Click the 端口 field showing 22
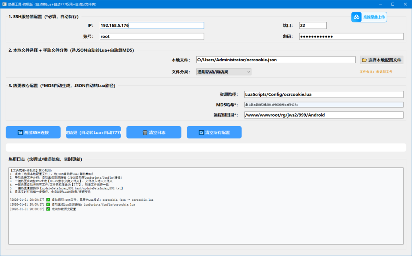This screenshot has height=256, width=412. coord(313,25)
